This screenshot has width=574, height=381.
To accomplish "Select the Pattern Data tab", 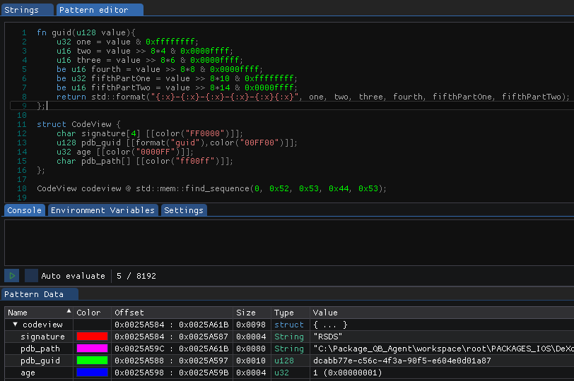I will click(x=40, y=294).
